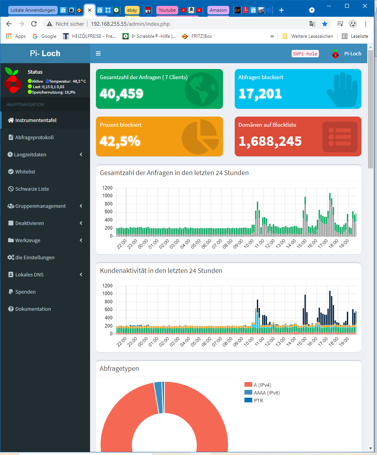Click the SVPi-hole hostname badge
The height and width of the screenshot is (455, 377).
(305, 54)
